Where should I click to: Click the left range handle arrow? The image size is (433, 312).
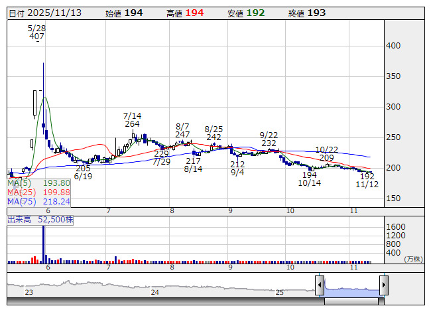coord(320,286)
